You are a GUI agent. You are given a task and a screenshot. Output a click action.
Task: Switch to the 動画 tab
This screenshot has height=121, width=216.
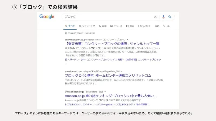point(130,26)
